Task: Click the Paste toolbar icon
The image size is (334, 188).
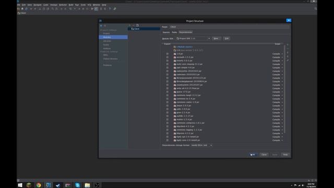Action: [x=48, y=9]
